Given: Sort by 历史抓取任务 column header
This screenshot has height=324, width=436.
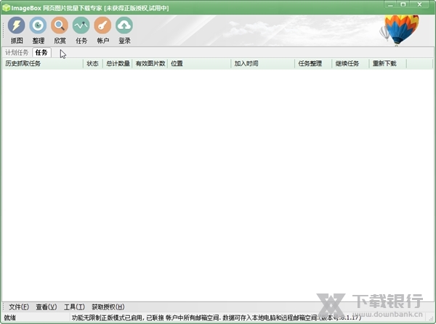Looking at the screenshot, I should point(43,64).
